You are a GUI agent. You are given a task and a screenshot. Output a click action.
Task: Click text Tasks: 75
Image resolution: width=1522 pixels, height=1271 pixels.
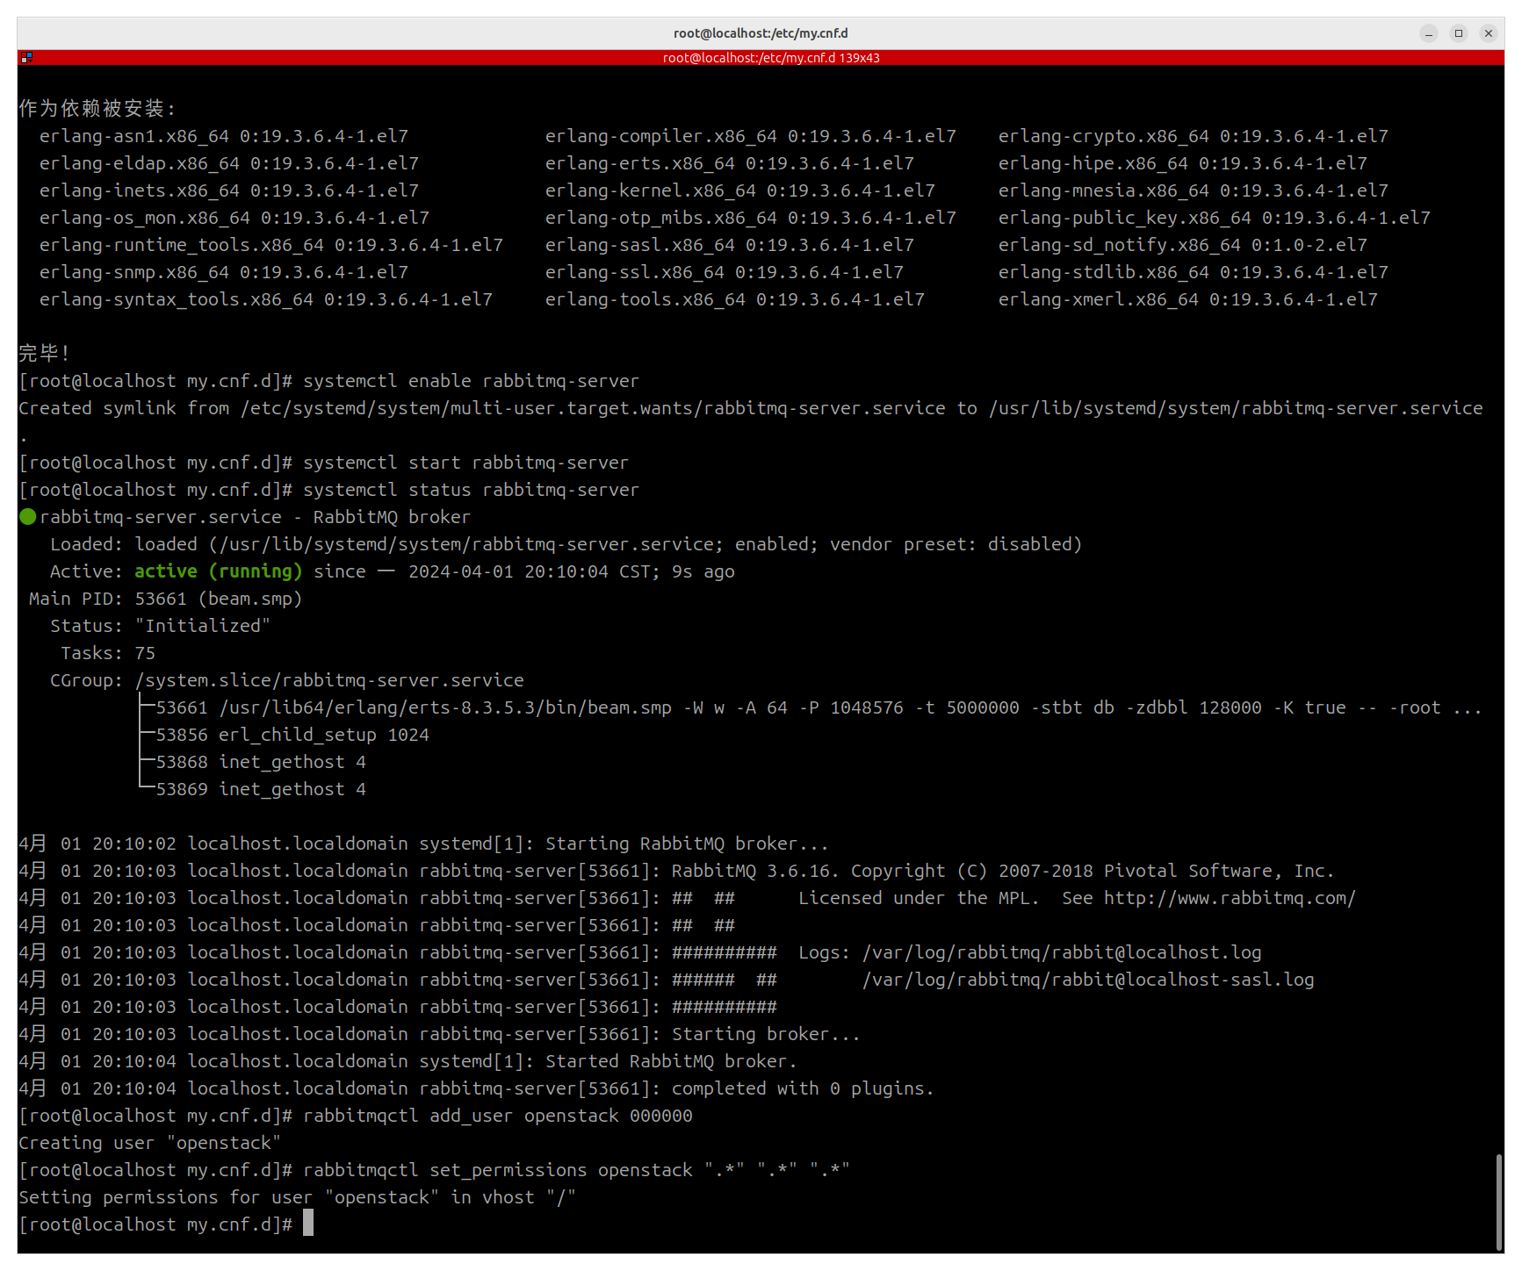(x=108, y=654)
